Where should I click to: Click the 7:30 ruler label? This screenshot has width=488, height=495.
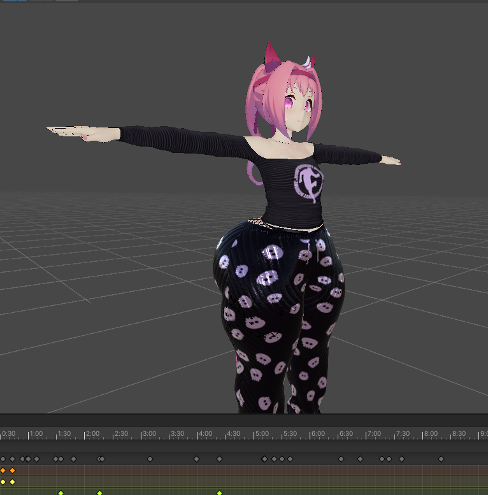pyautogui.click(x=403, y=433)
